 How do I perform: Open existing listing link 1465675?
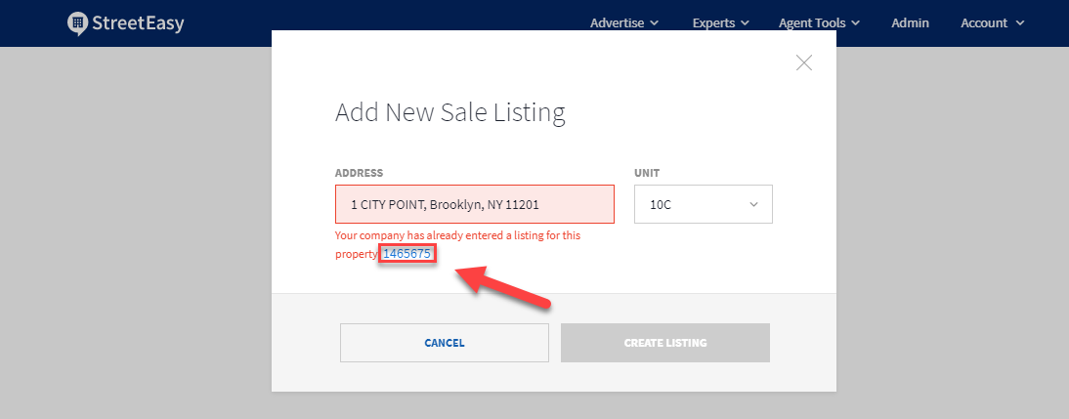pyautogui.click(x=407, y=254)
